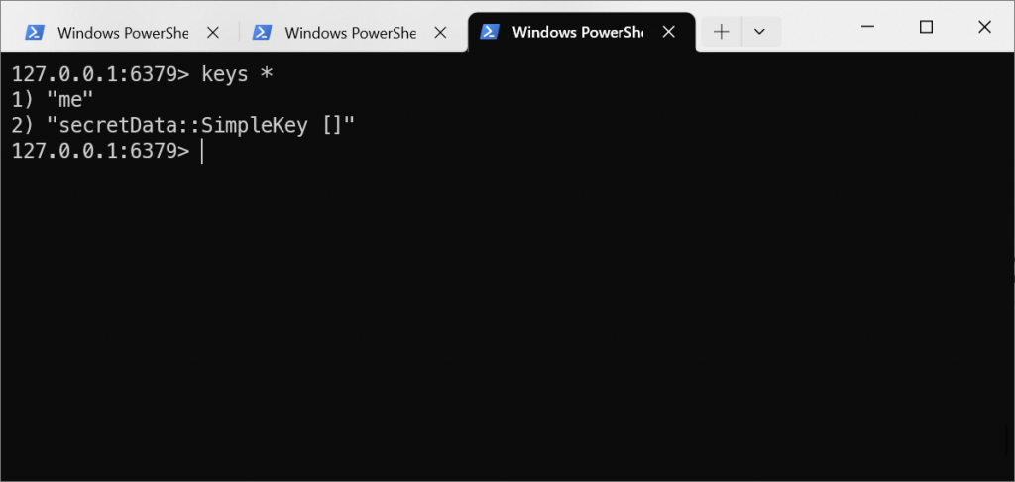The width and height of the screenshot is (1015, 482).
Task: Click the active third tab's PowerShell icon
Action: (490, 31)
